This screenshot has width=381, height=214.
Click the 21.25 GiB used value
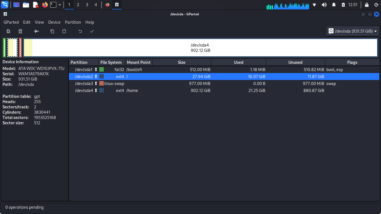[x=257, y=90]
